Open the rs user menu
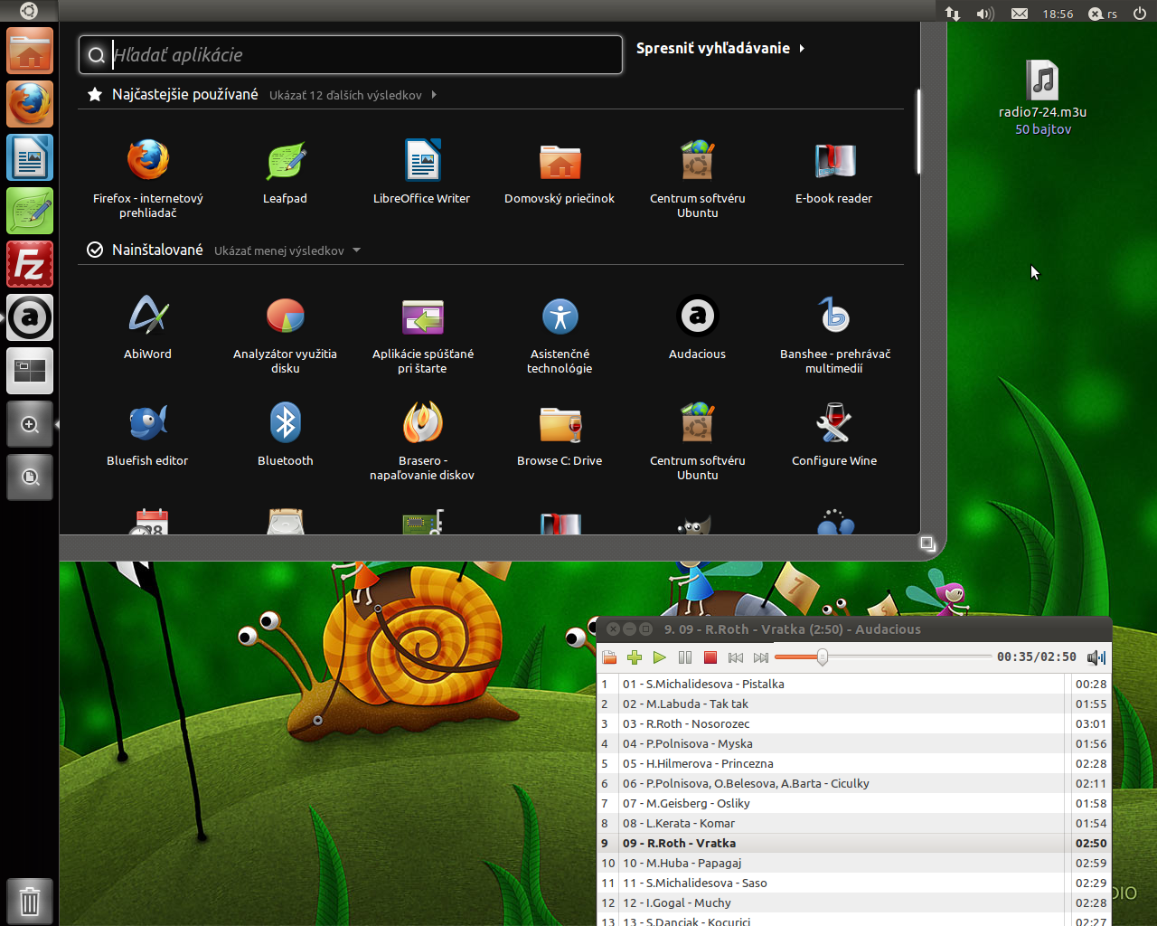Viewport: 1157px width, 926px height. [1103, 14]
